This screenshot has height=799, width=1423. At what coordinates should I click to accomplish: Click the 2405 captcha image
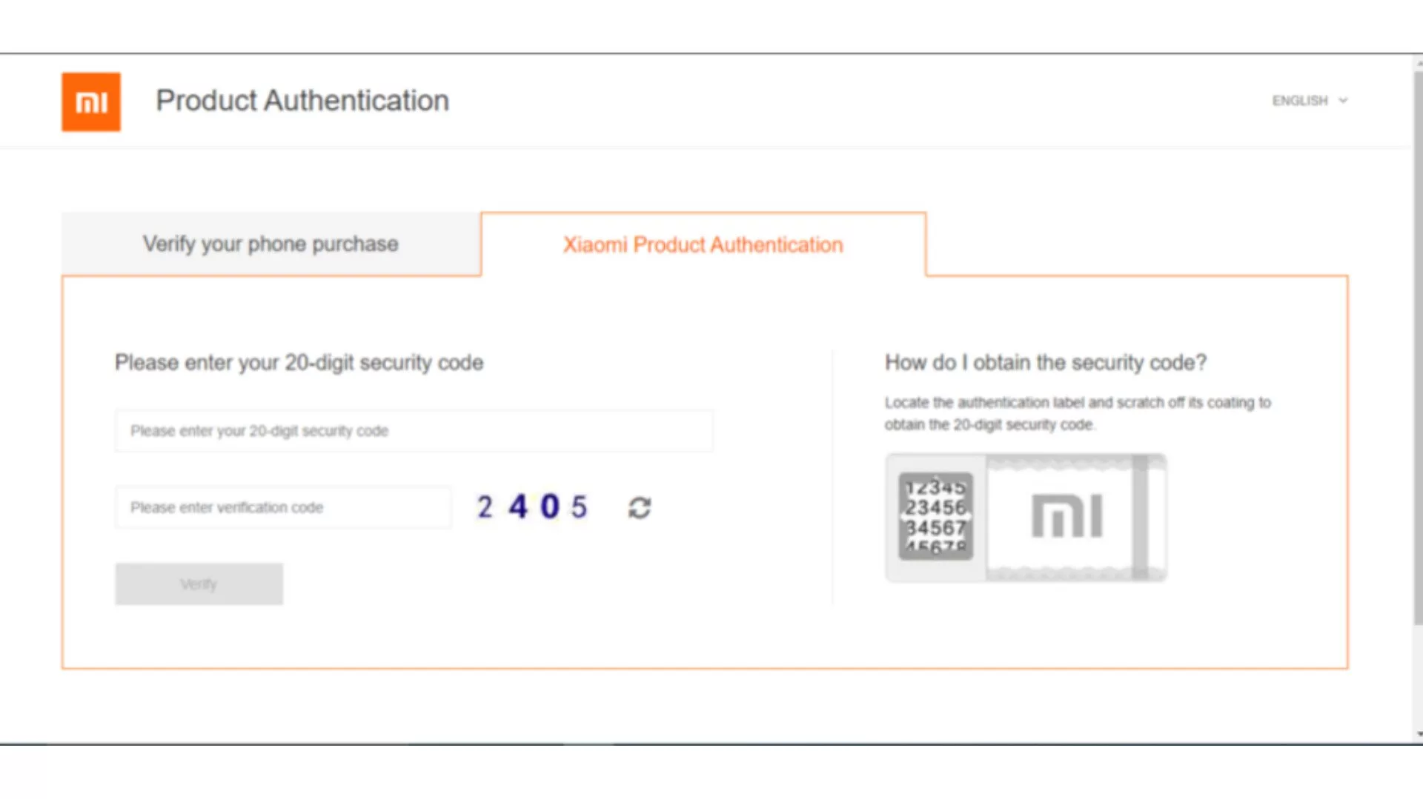[x=532, y=507]
